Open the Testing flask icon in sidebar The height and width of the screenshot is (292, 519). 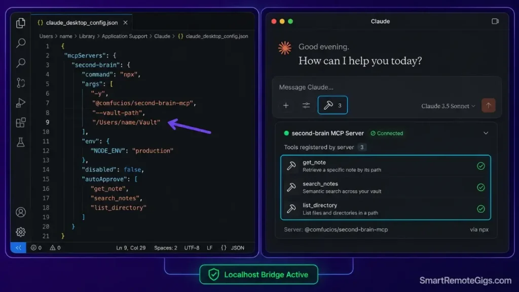coord(20,142)
